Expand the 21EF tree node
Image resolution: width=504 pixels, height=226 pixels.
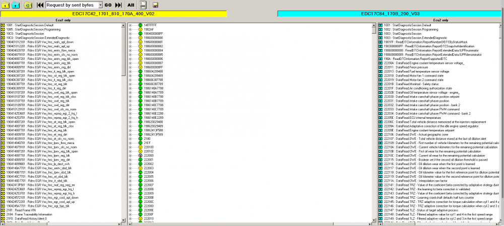[130, 143]
